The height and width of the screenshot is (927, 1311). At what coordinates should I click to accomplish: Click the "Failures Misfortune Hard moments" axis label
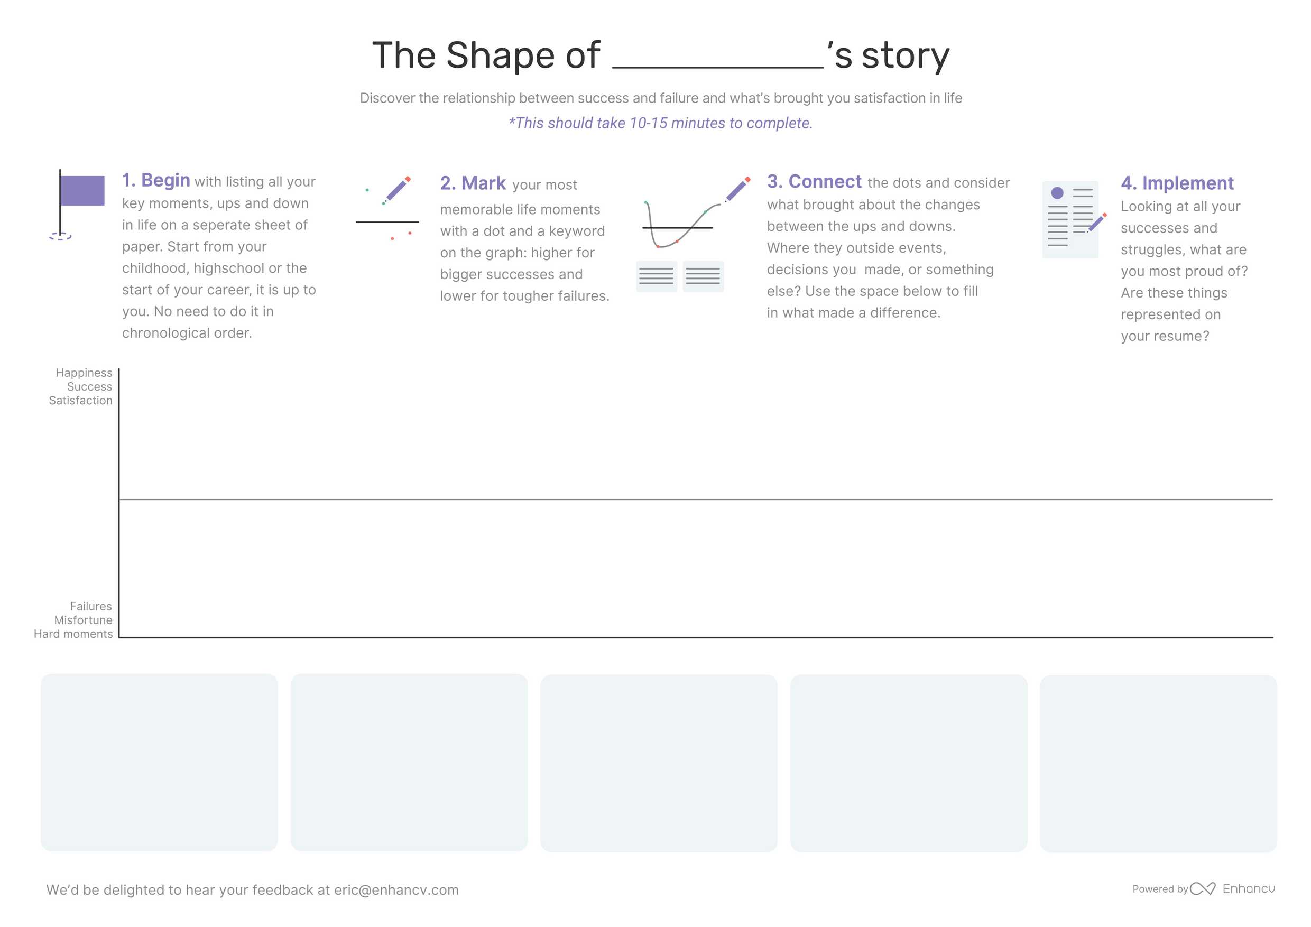point(73,620)
